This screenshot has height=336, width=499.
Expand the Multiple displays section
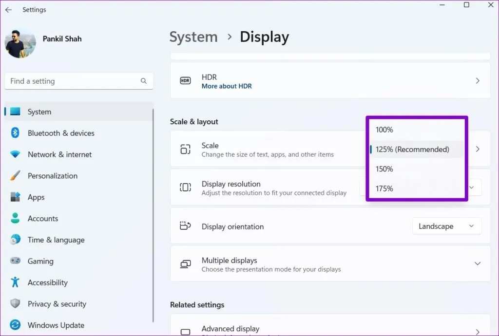[x=477, y=264]
